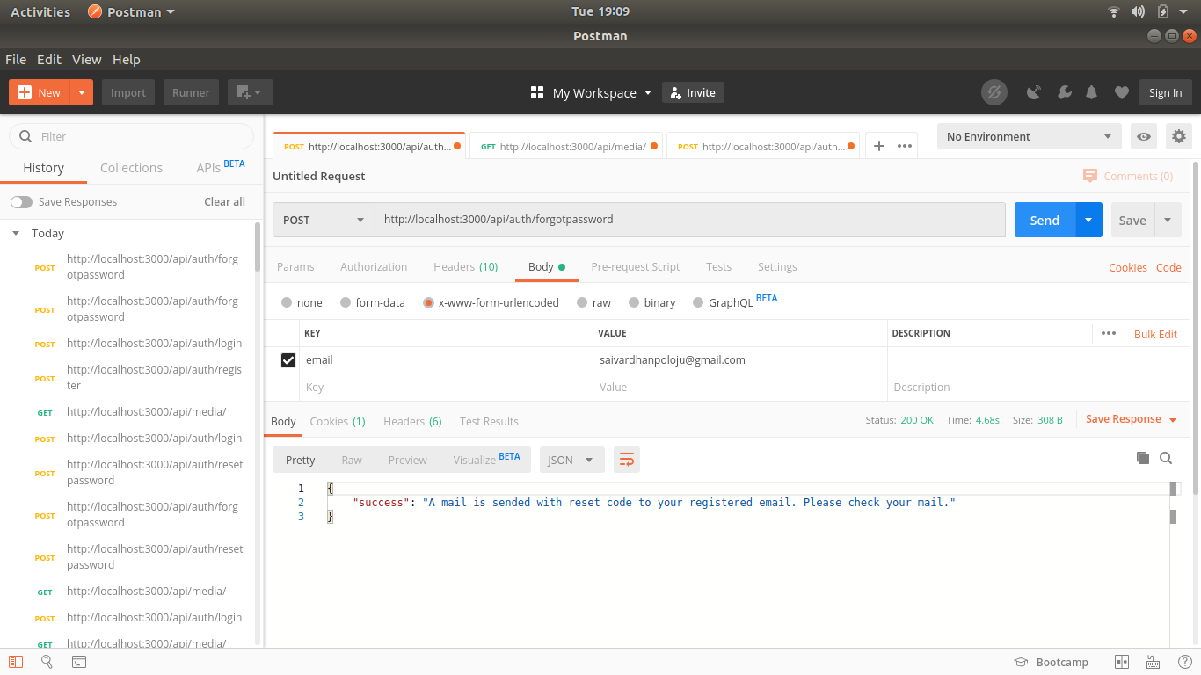The height and width of the screenshot is (675, 1201).
Task: Open the Pre-request Script tab
Action: pyautogui.click(x=635, y=266)
